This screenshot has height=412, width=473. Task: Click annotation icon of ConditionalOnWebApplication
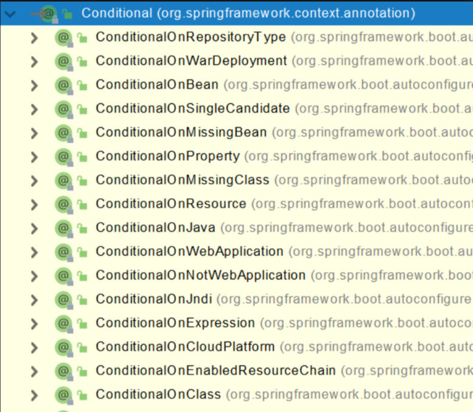click(x=64, y=253)
